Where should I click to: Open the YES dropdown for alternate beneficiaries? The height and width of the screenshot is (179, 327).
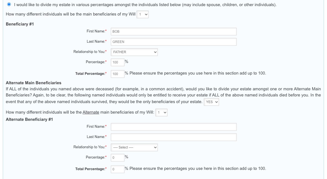pyautogui.click(x=211, y=102)
